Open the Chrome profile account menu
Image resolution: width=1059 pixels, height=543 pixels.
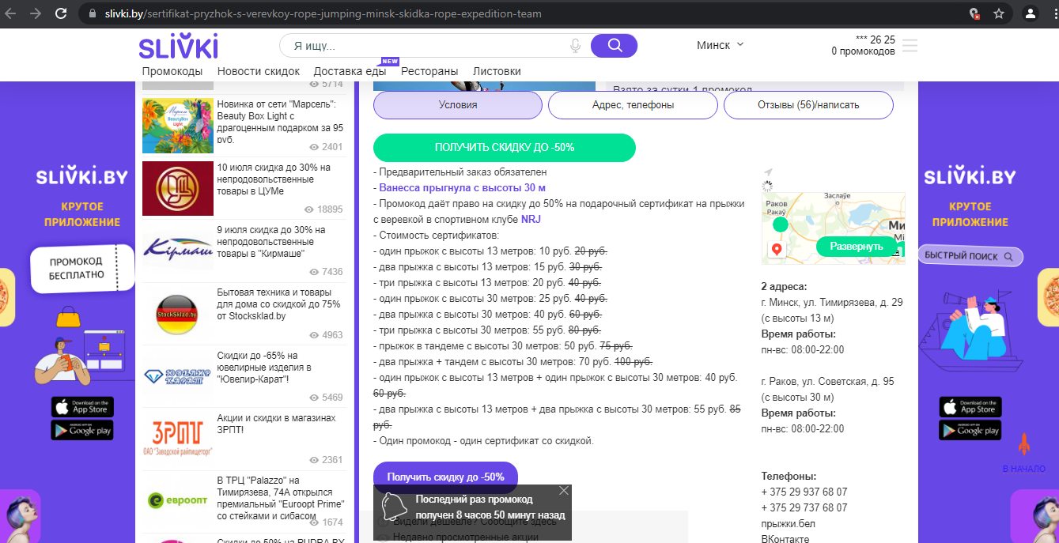[x=1030, y=13]
